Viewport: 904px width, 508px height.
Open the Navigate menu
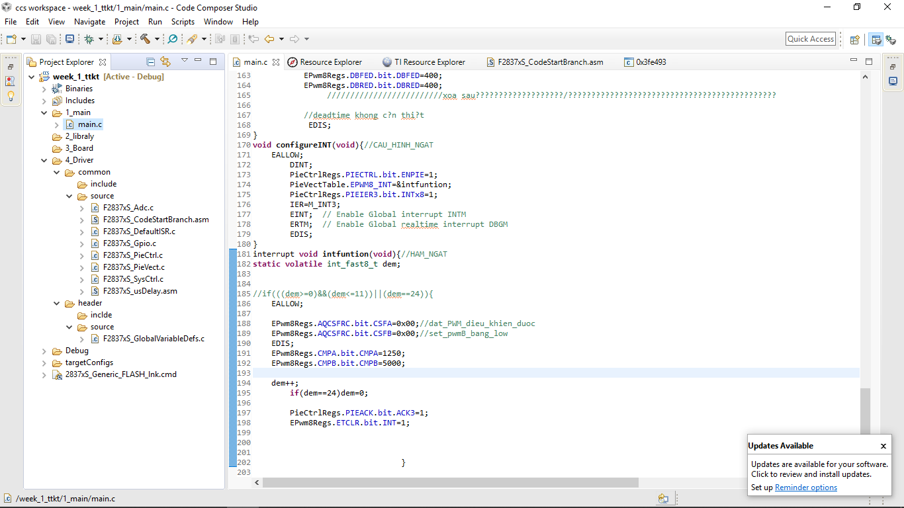click(89, 22)
